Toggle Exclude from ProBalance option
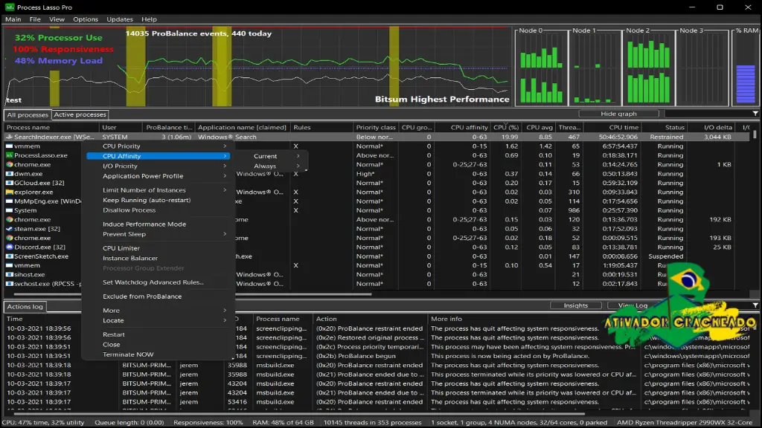The image size is (762, 428). coord(142,296)
